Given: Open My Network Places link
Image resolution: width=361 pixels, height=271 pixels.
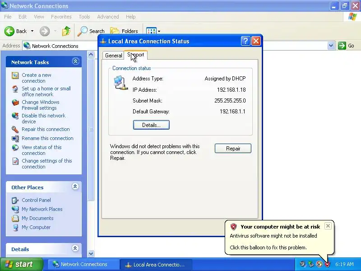Looking at the screenshot, I should [42, 209].
